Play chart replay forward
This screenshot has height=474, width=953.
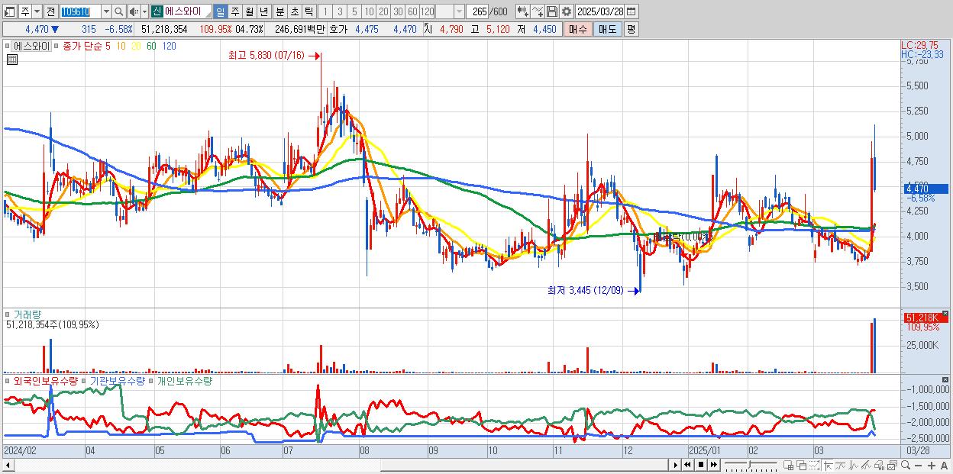click(x=676, y=465)
